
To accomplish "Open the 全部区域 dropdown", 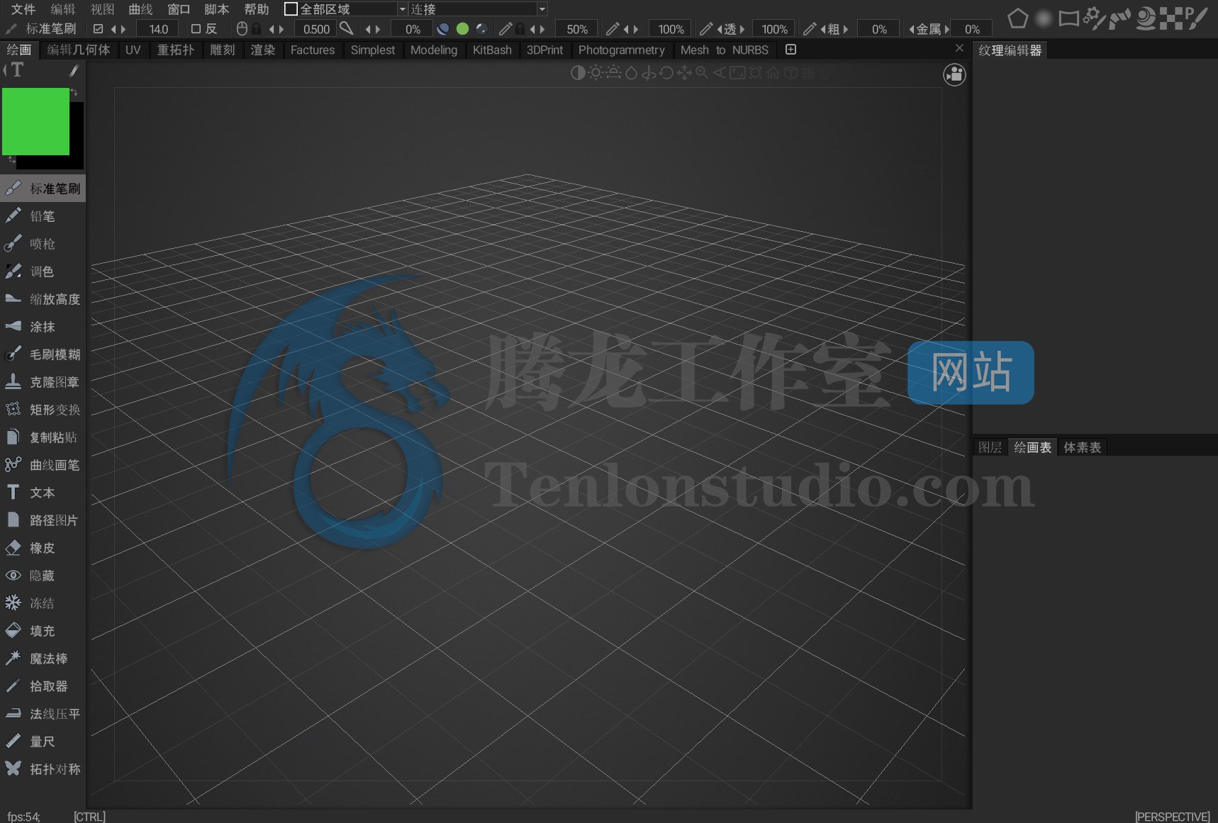I will coord(402,9).
